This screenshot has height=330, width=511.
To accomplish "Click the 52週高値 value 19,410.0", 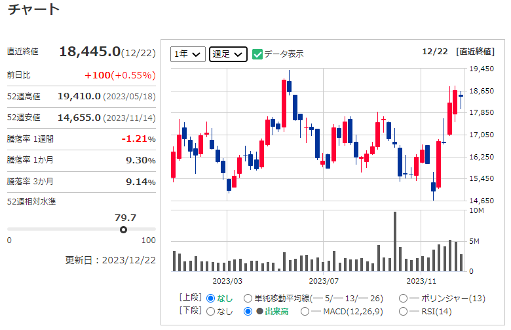I will [79, 96].
